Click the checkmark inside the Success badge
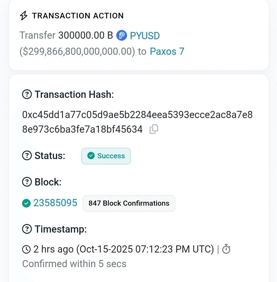 point(91,156)
